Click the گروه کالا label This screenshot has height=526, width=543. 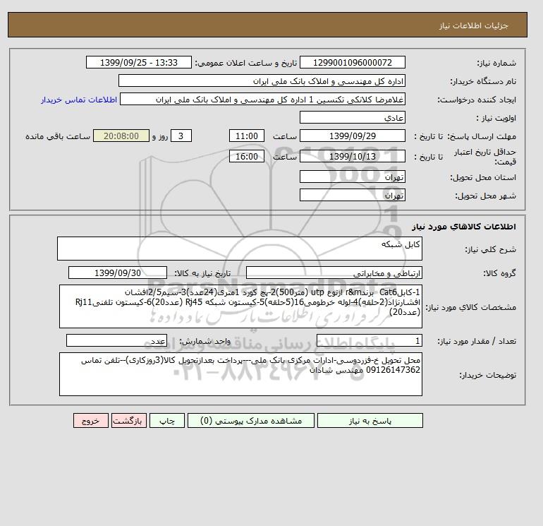click(499, 273)
